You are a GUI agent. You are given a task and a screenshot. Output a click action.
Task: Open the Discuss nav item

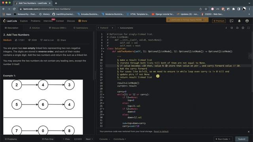[71, 21]
